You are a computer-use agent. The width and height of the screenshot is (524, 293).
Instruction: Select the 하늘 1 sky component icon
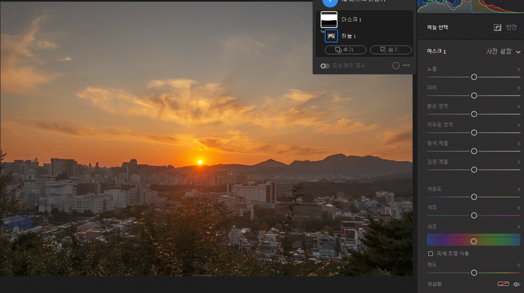[x=331, y=36]
